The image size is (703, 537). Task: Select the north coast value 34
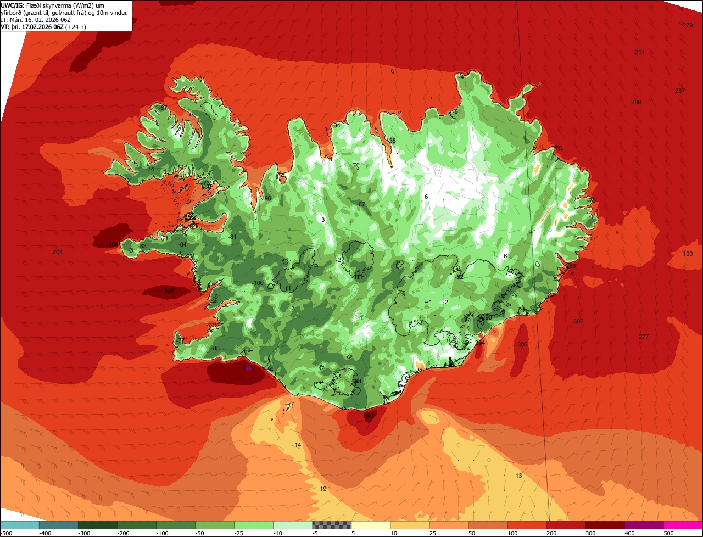pyautogui.click(x=337, y=125)
